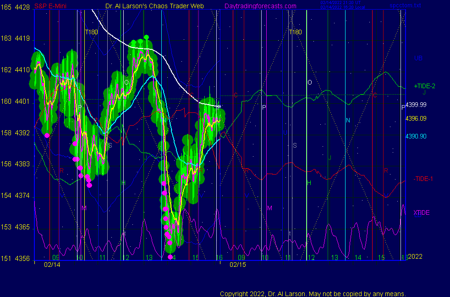Click the "156 4383" price axis label
The image size is (450, 297).
click(x=15, y=164)
